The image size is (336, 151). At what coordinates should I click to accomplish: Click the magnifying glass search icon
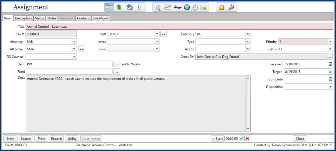pos(231,7)
